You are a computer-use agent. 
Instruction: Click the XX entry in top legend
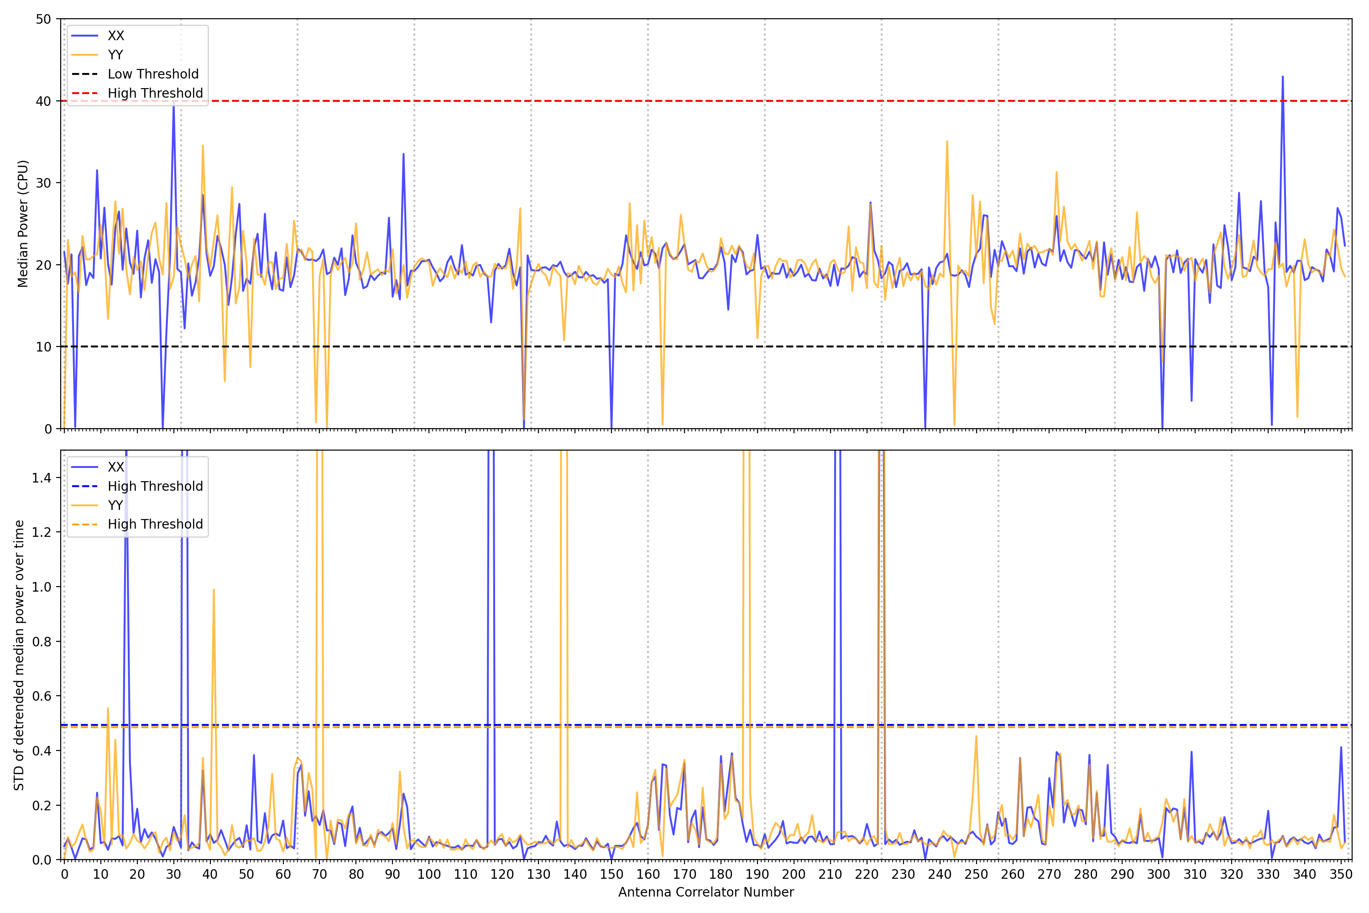pyautogui.click(x=115, y=36)
